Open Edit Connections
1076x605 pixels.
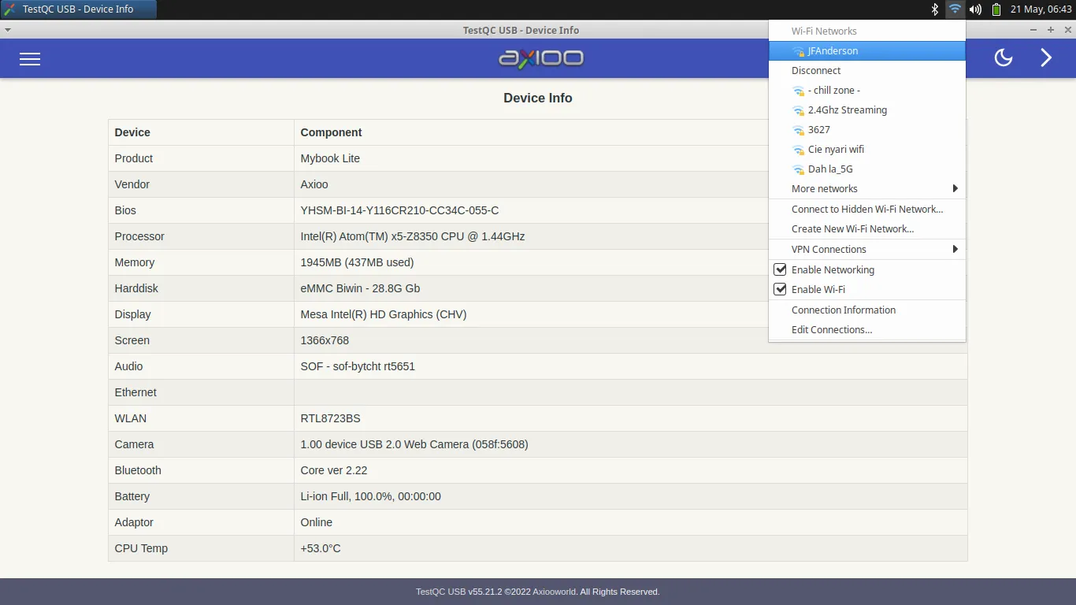[831, 330]
